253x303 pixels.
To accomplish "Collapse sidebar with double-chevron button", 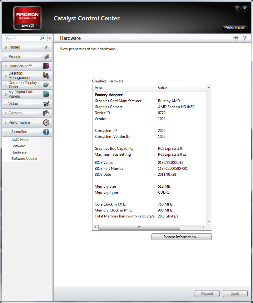I will click(50, 38).
